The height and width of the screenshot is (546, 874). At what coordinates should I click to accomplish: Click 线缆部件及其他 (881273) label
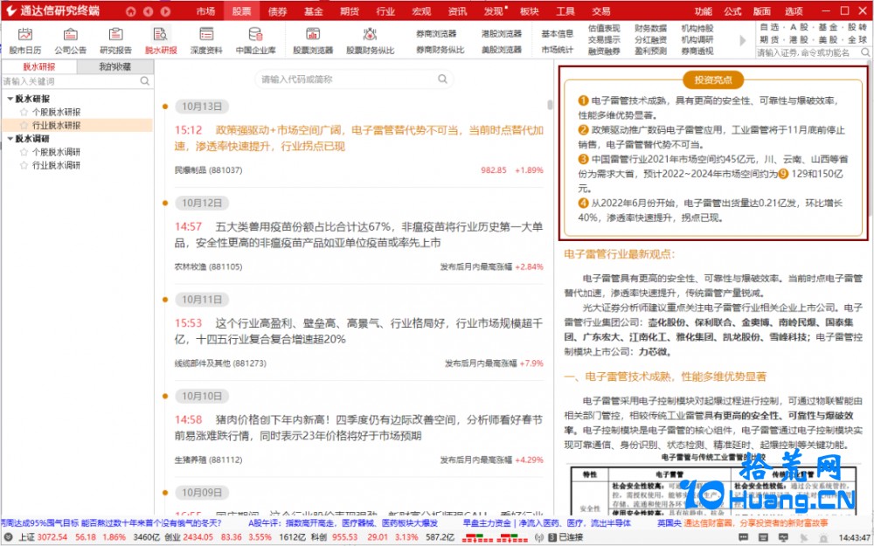(x=220, y=363)
